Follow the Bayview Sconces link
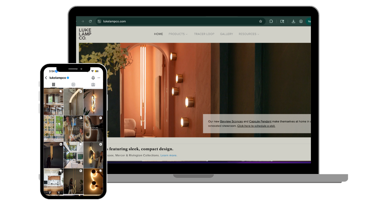The height and width of the screenshot is (203, 387). pyautogui.click(x=232, y=121)
